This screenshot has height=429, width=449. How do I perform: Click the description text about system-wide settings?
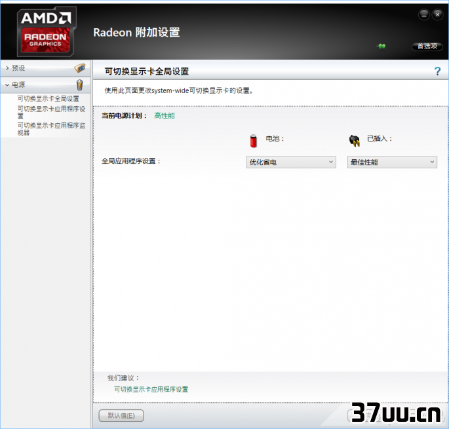tap(179, 91)
